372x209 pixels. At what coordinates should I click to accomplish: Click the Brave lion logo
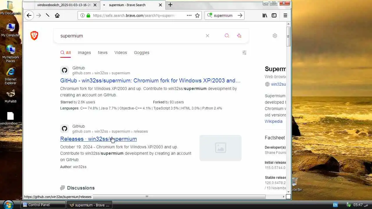(34, 36)
